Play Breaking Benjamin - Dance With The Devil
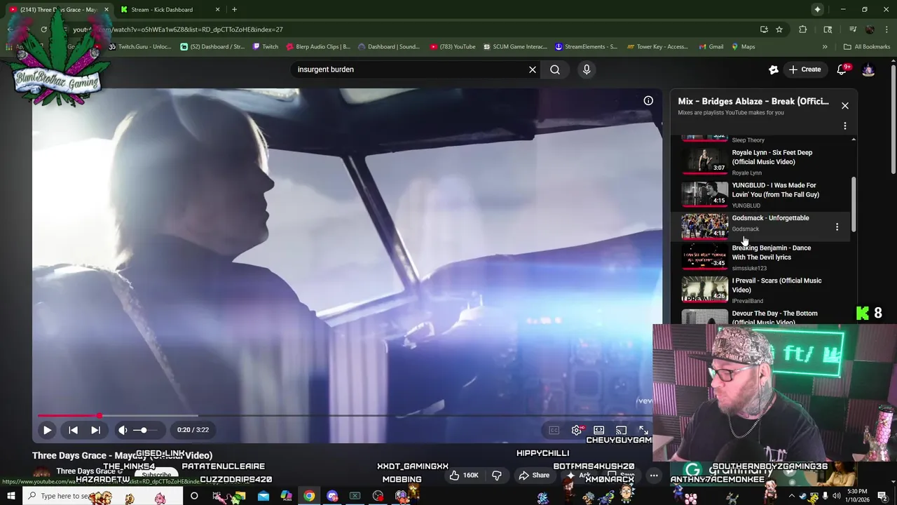The image size is (897, 505). tap(772, 252)
